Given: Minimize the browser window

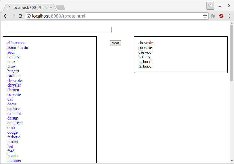Looking at the screenshot, I should [220, 6].
